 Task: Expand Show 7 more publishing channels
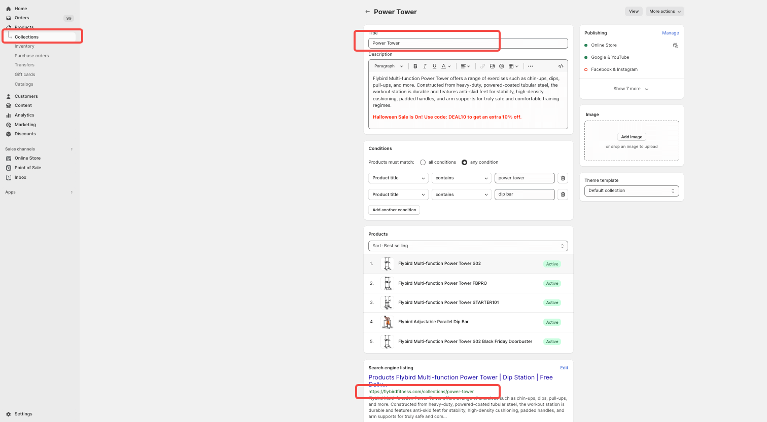(631, 89)
